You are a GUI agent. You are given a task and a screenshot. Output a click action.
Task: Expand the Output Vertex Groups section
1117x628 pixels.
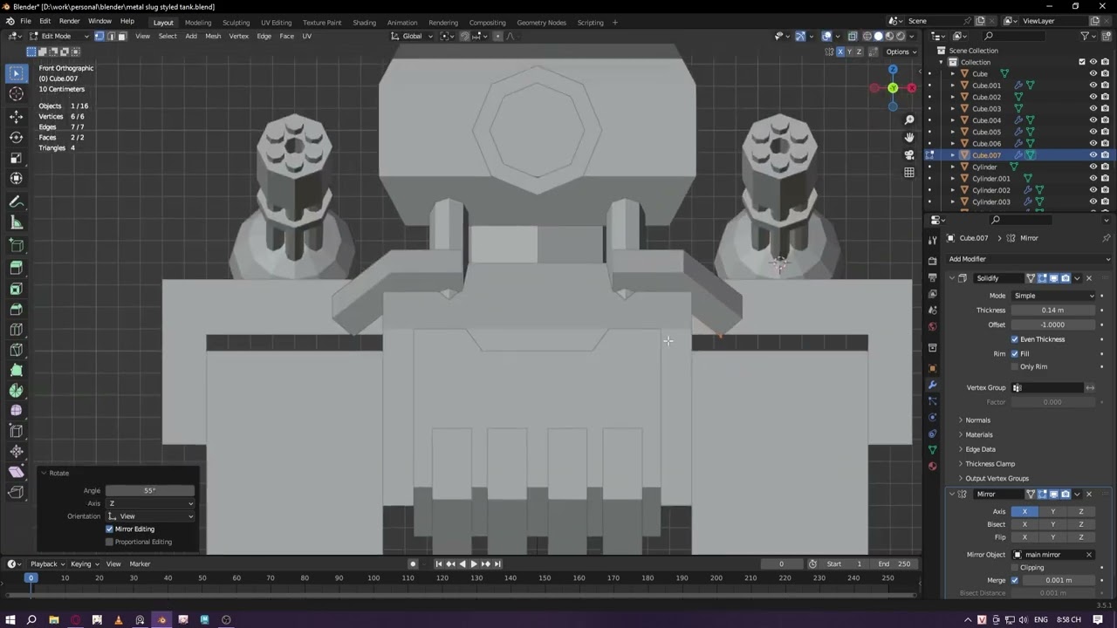(997, 478)
